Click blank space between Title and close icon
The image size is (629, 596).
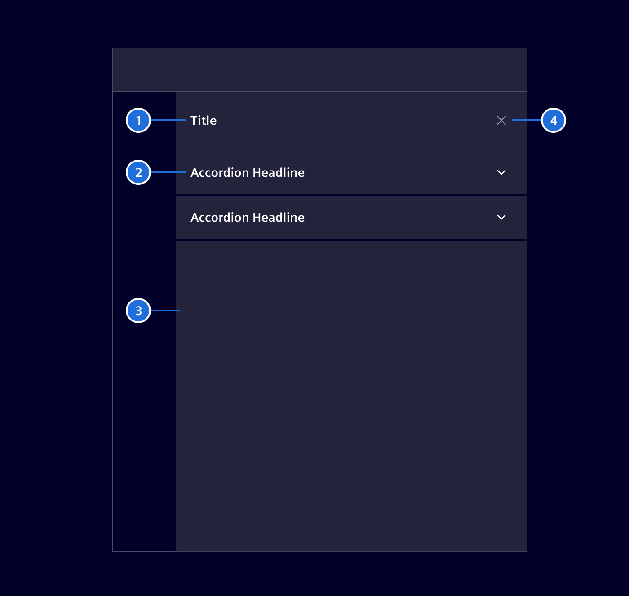click(355, 120)
